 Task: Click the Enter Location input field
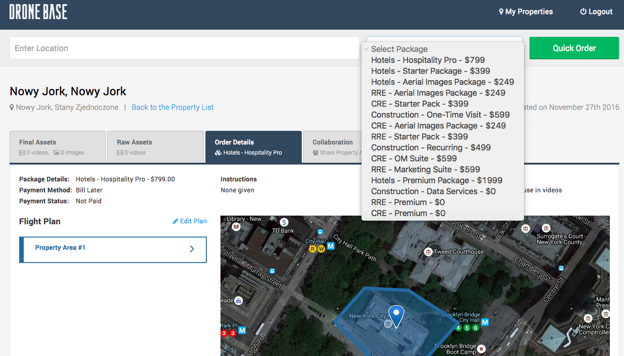pos(184,48)
